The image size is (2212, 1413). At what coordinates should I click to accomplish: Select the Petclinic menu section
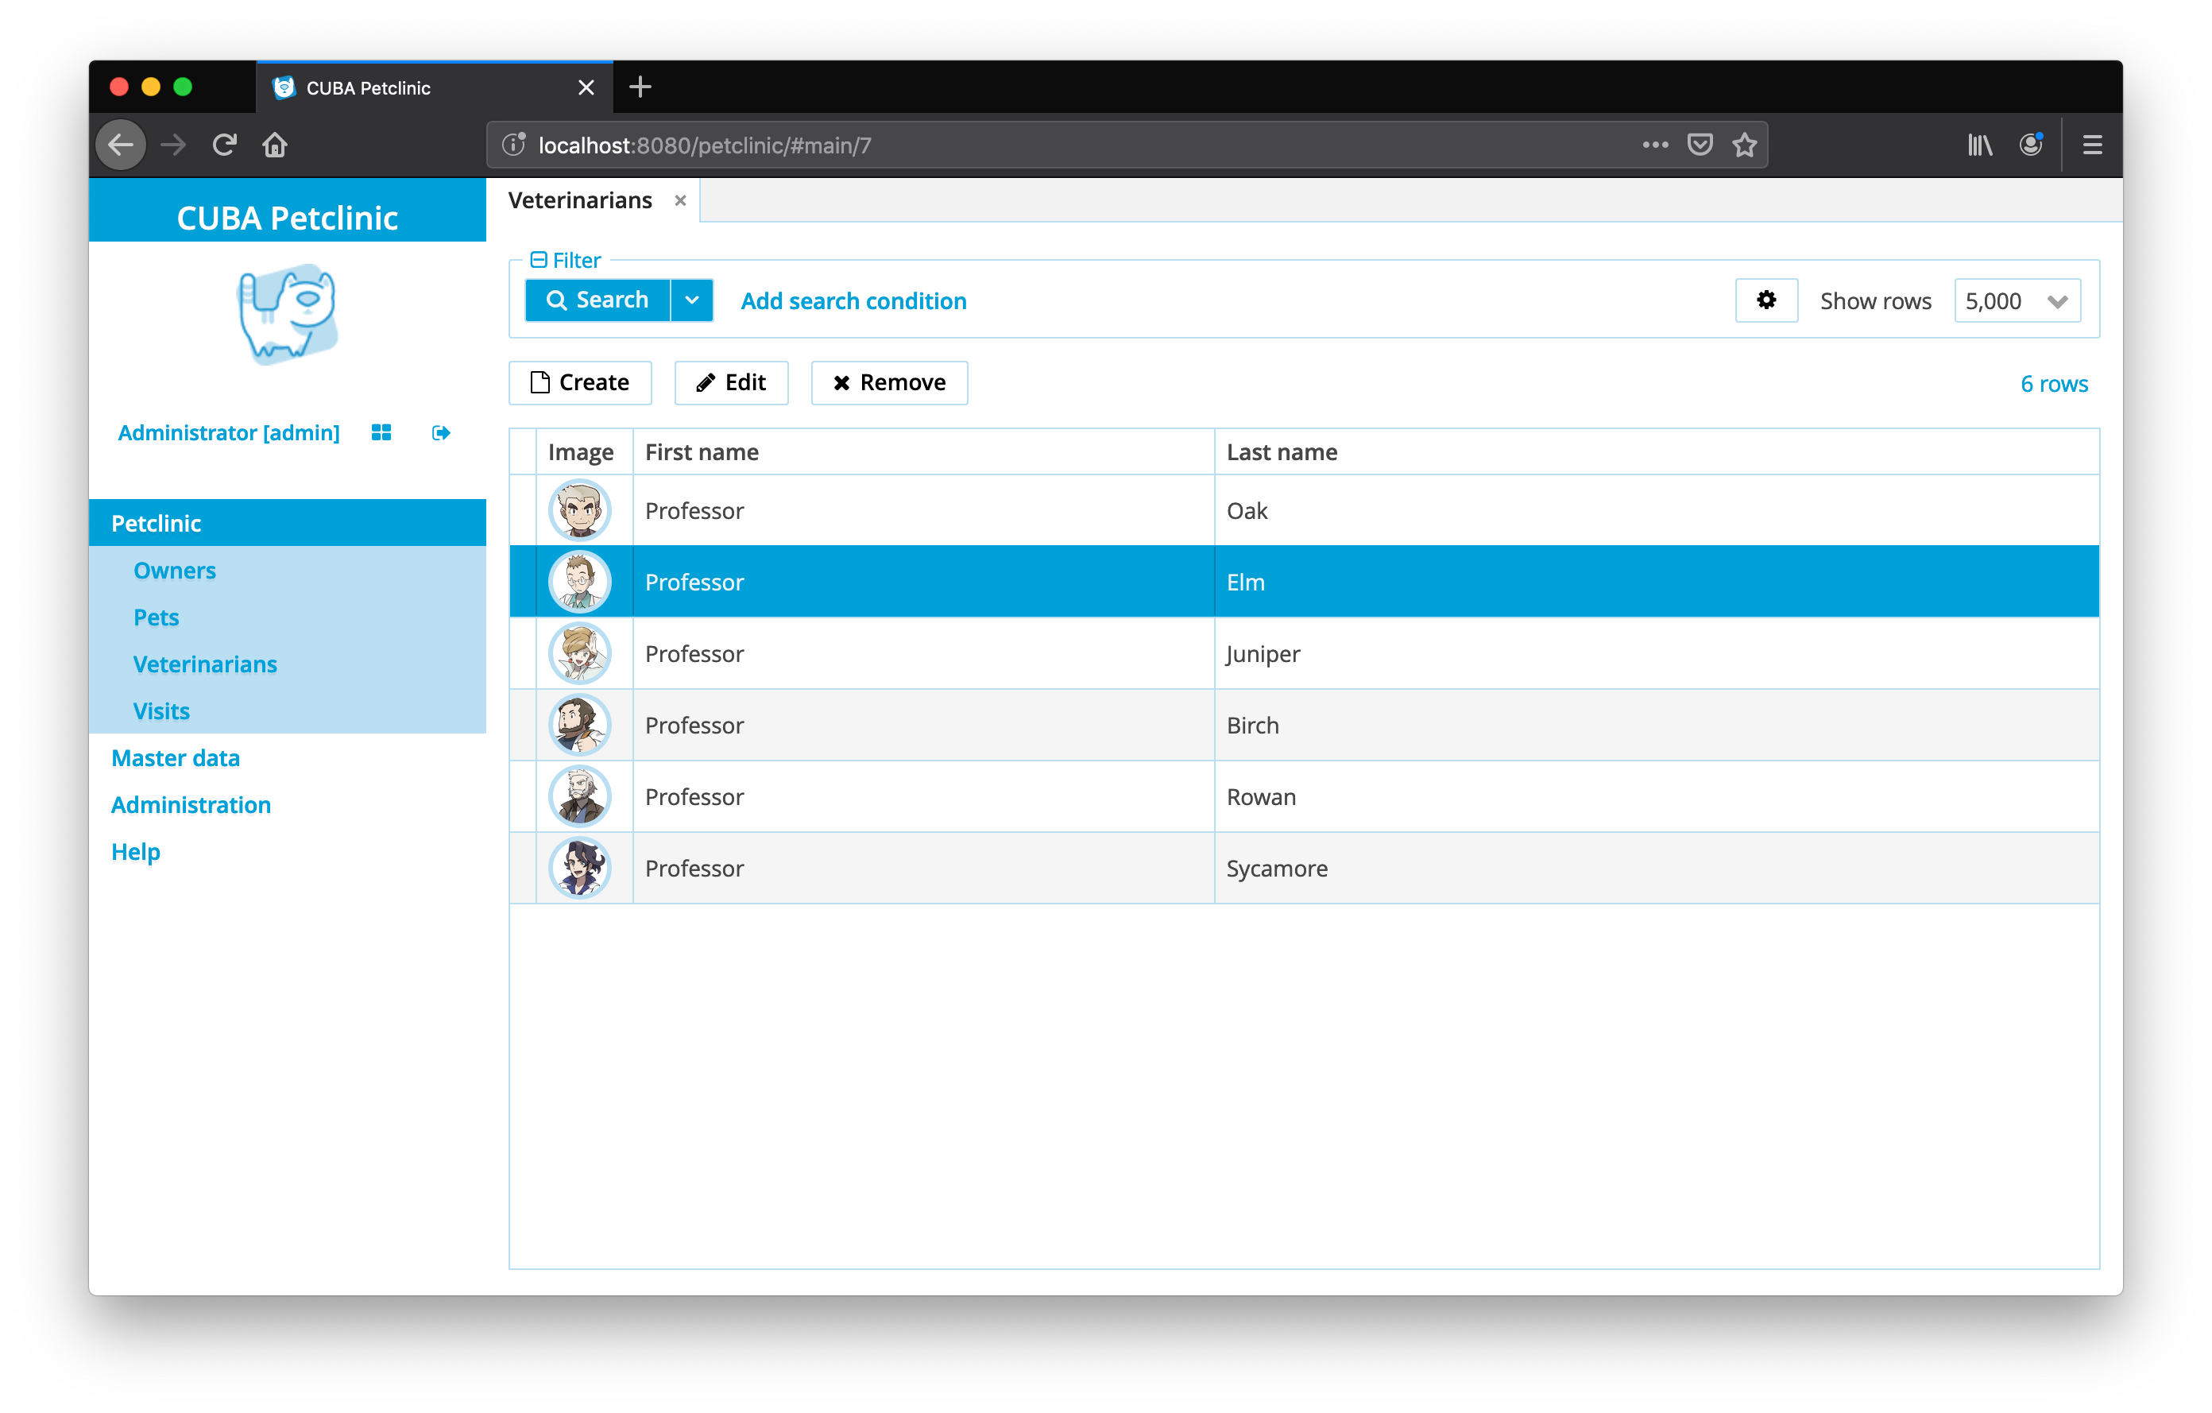pyautogui.click(x=288, y=523)
